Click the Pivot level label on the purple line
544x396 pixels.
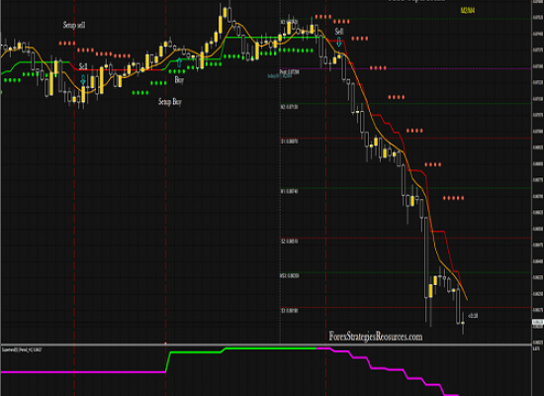point(290,72)
